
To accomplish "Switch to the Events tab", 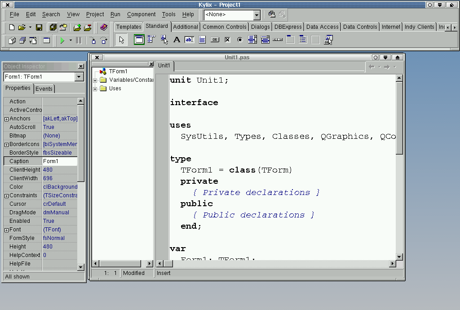I will click(x=44, y=89).
